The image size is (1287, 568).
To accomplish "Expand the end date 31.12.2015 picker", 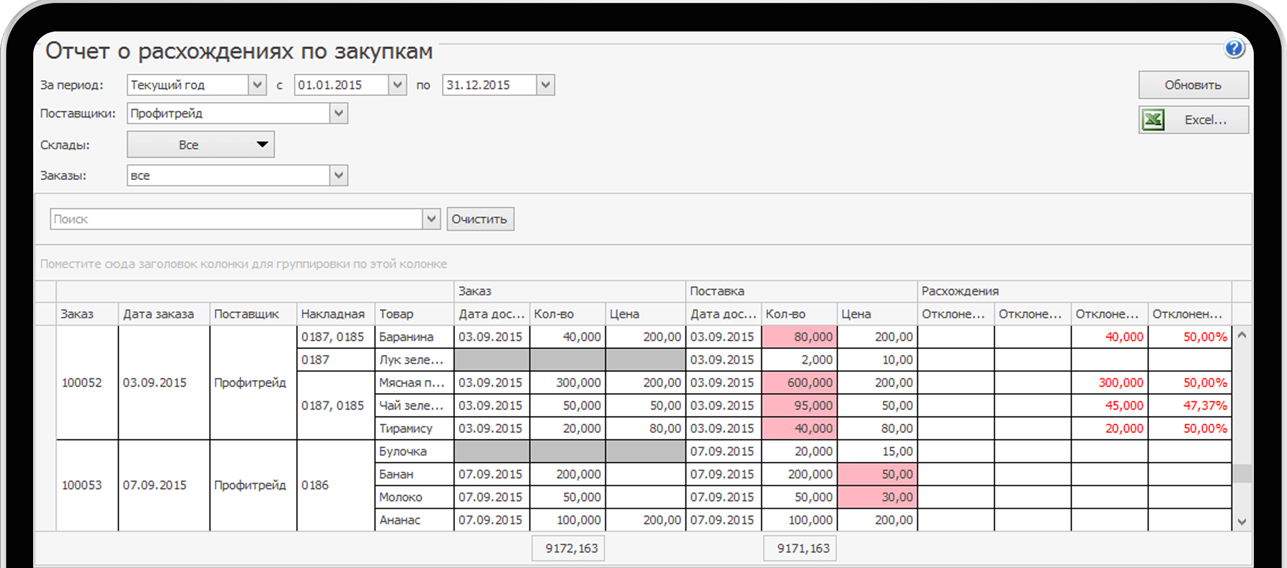I will click(x=545, y=85).
